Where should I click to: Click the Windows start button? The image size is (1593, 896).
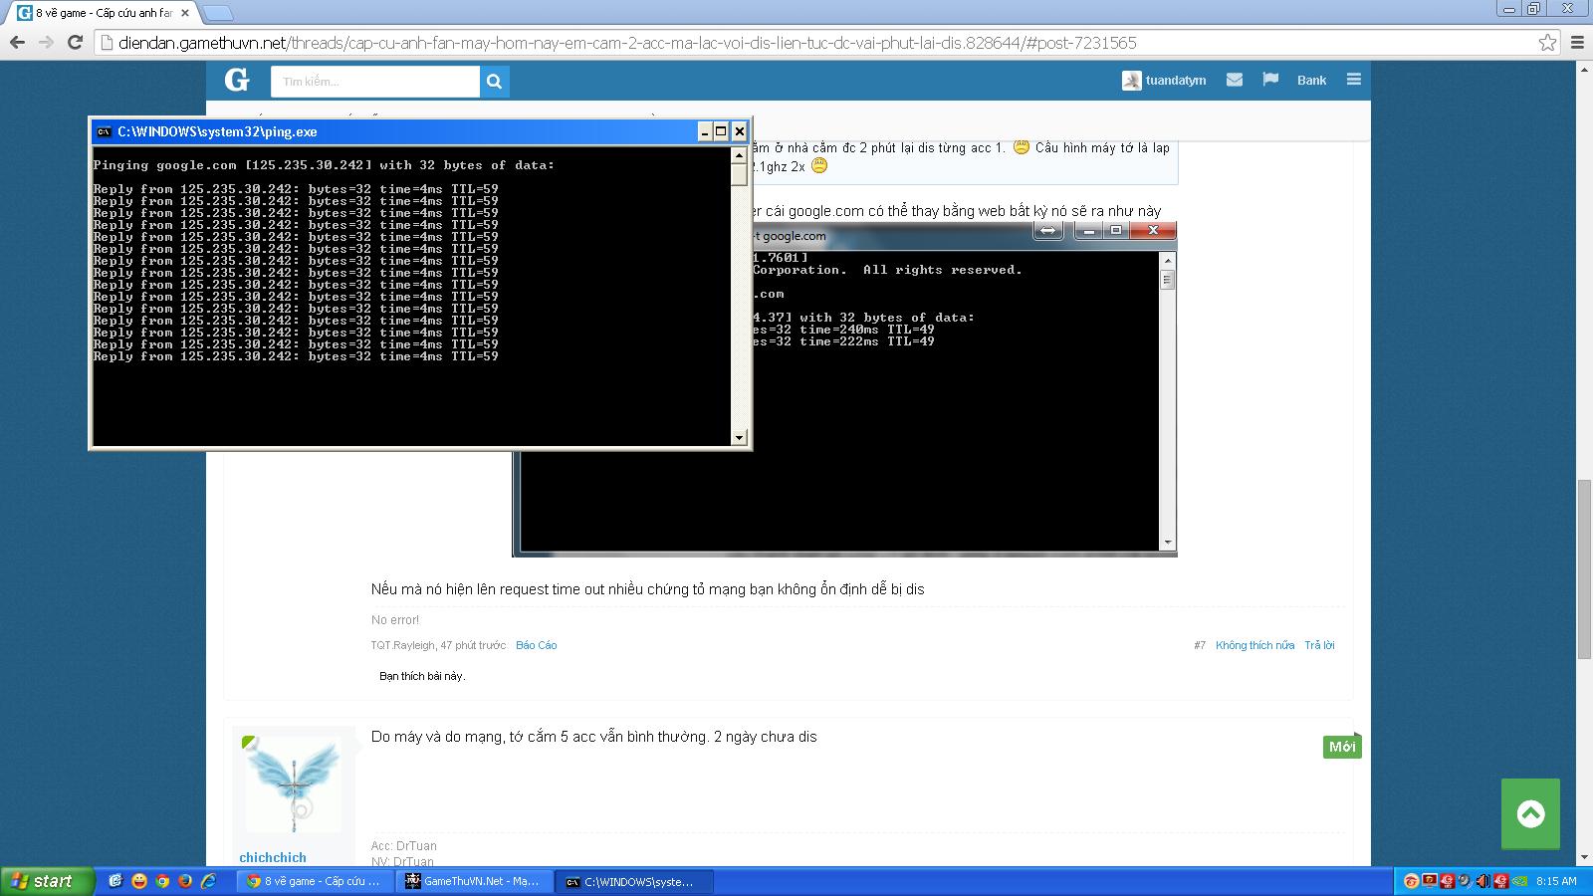47,881
